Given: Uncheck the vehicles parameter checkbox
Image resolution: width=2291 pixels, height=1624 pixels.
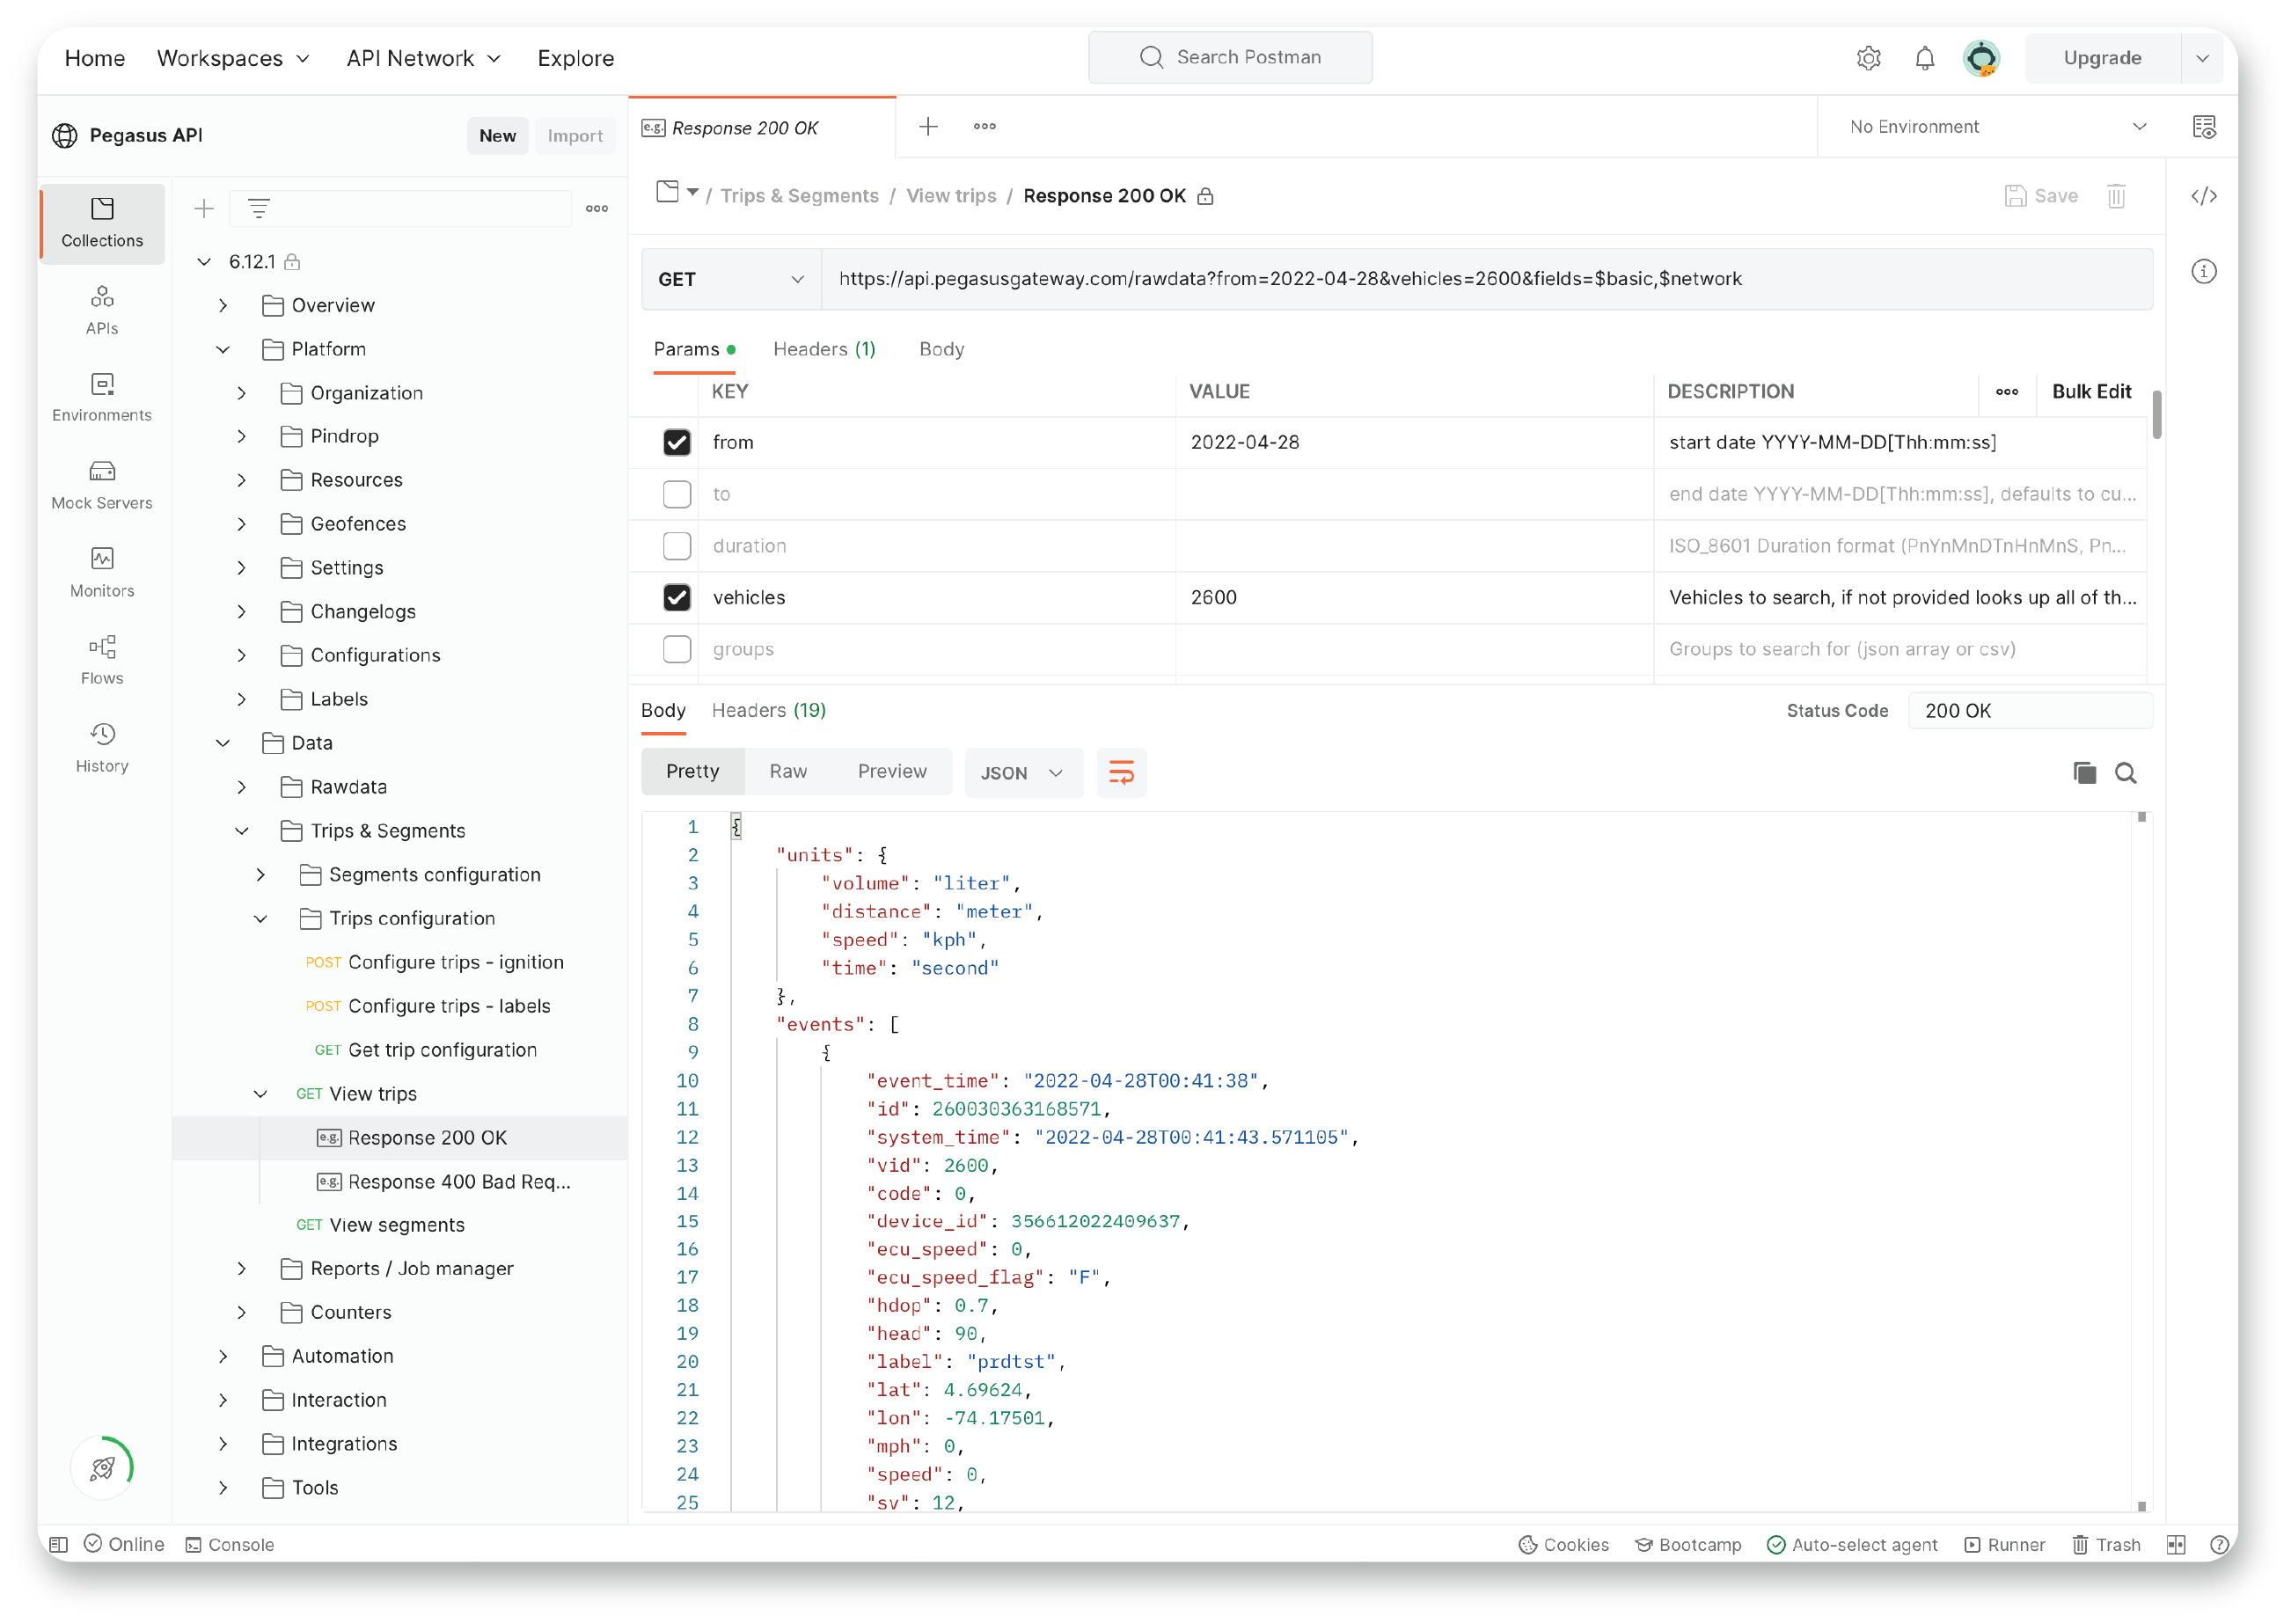Looking at the screenshot, I should (x=677, y=597).
